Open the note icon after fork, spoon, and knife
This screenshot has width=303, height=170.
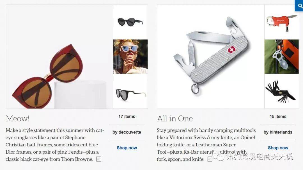(x=210, y=159)
